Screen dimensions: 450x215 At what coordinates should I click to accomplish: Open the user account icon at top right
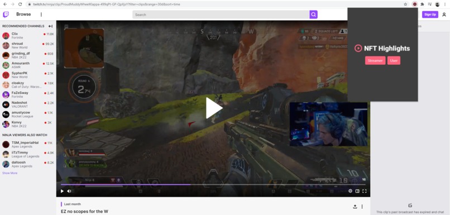[x=444, y=15]
